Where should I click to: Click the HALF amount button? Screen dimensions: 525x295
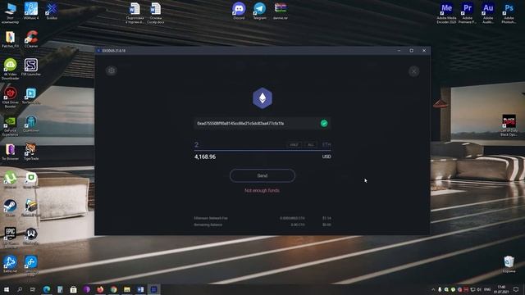click(294, 144)
